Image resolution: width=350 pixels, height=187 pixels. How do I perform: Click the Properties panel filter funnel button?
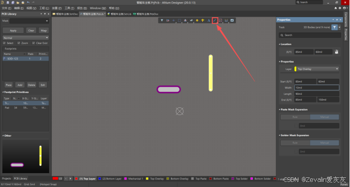pos(334,27)
